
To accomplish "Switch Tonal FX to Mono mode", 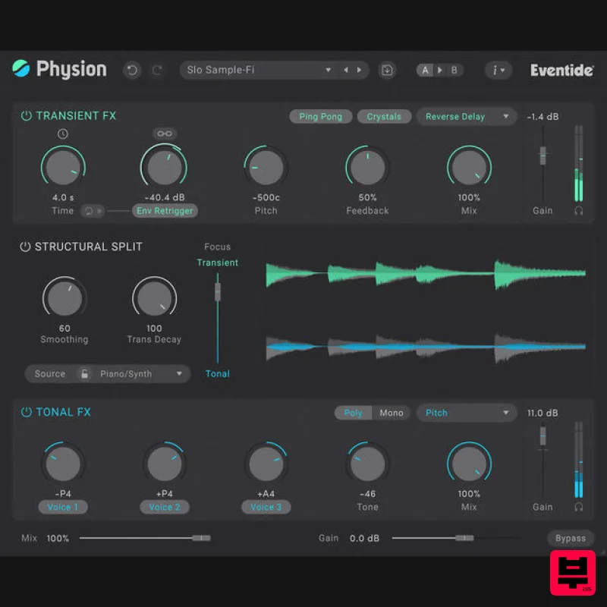I will pyautogui.click(x=392, y=413).
